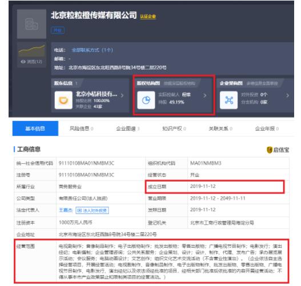Click the 43家 related companies count

[98, 107]
